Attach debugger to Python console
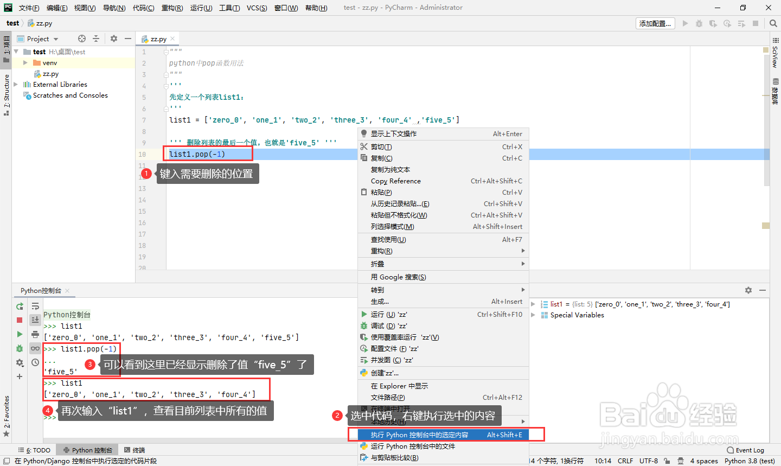The image size is (781, 466). click(x=20, y=348)
